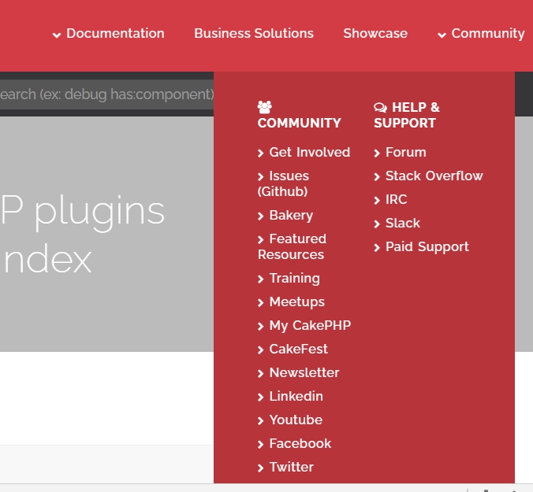Viewport: 533px width, 492px height.
Task: Open the IRC link
Action: [x=390, y=199]
